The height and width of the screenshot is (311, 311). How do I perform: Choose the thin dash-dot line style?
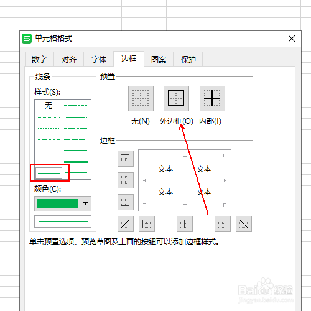49,151
